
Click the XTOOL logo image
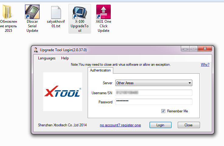pos(63,92)
